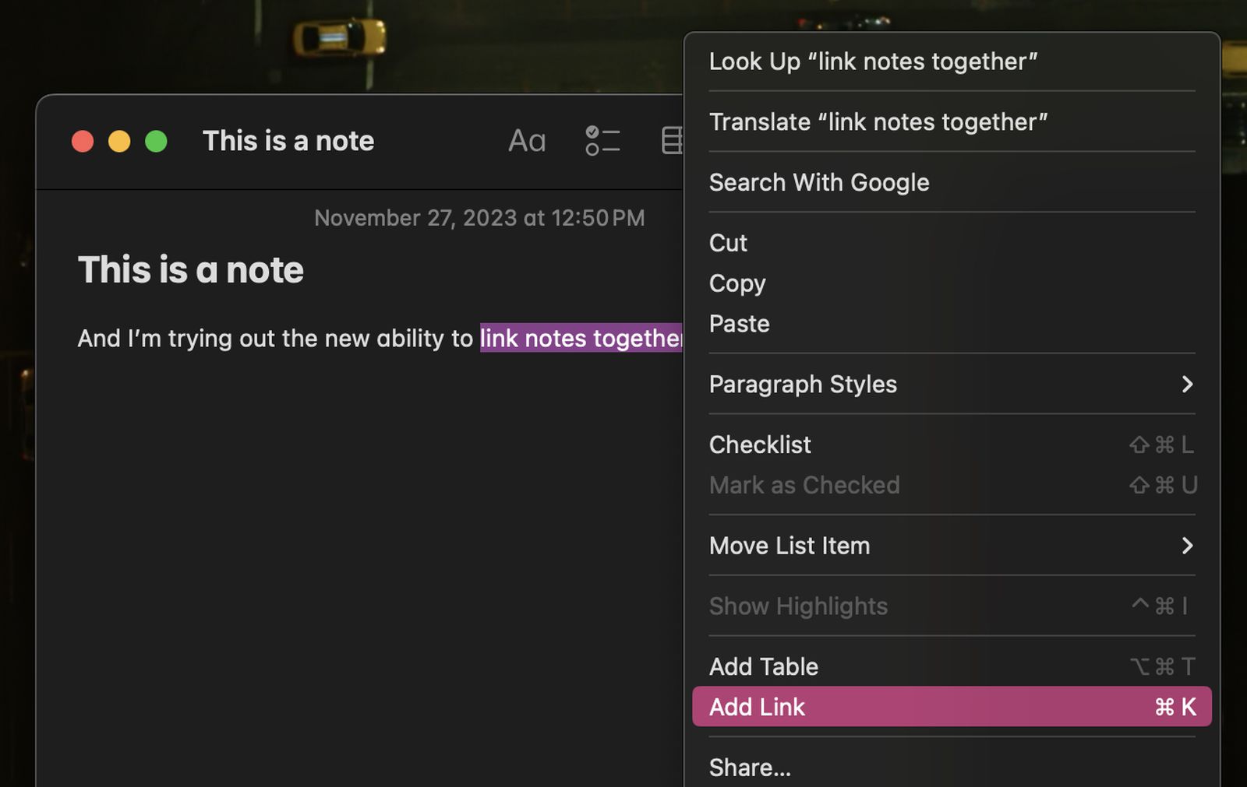Image resolution: width=1247 pixels, height=787 pixels.
Task: Copy the selected text
Action: [x=737, y=283]
